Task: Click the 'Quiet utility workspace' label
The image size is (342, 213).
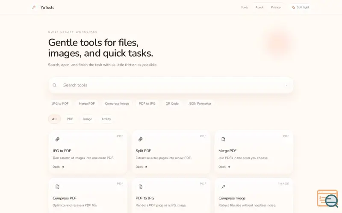Action: [73, 32]
